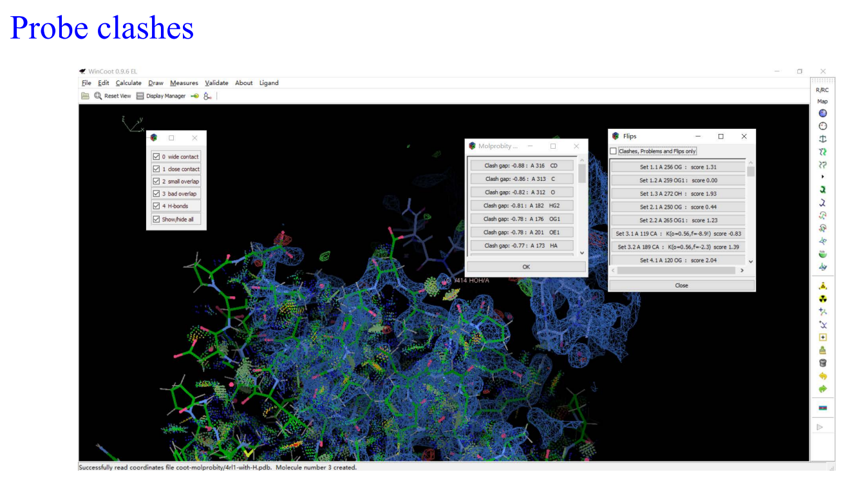
Task: Open the About menu
Action: point(244,83)
